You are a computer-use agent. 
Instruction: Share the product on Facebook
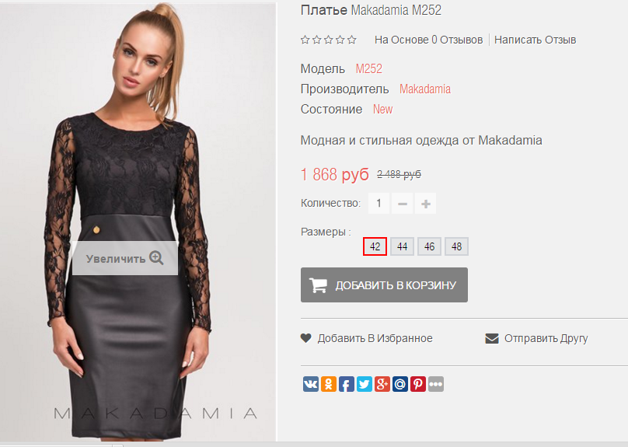(347, 384)
